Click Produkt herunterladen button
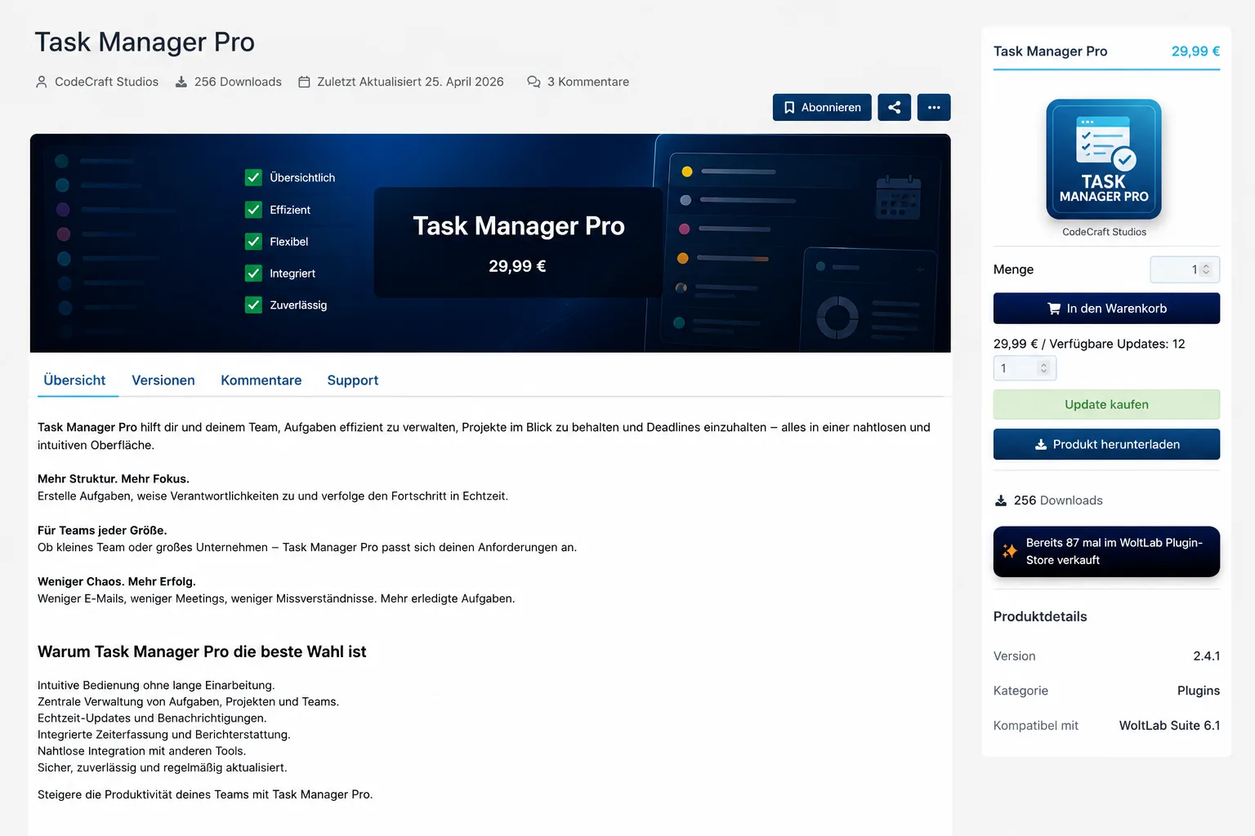The height and width of the screenshot is (836, 1255). click(x=1106, y=444)
